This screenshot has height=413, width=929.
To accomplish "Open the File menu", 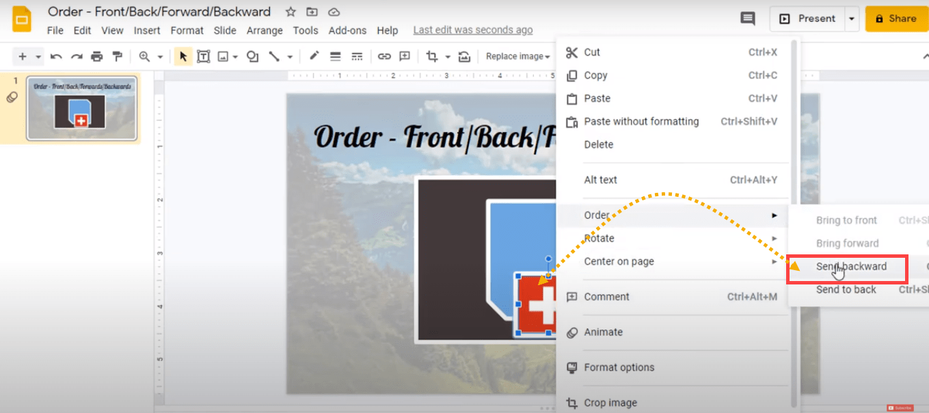I will (x=55, y=30).
